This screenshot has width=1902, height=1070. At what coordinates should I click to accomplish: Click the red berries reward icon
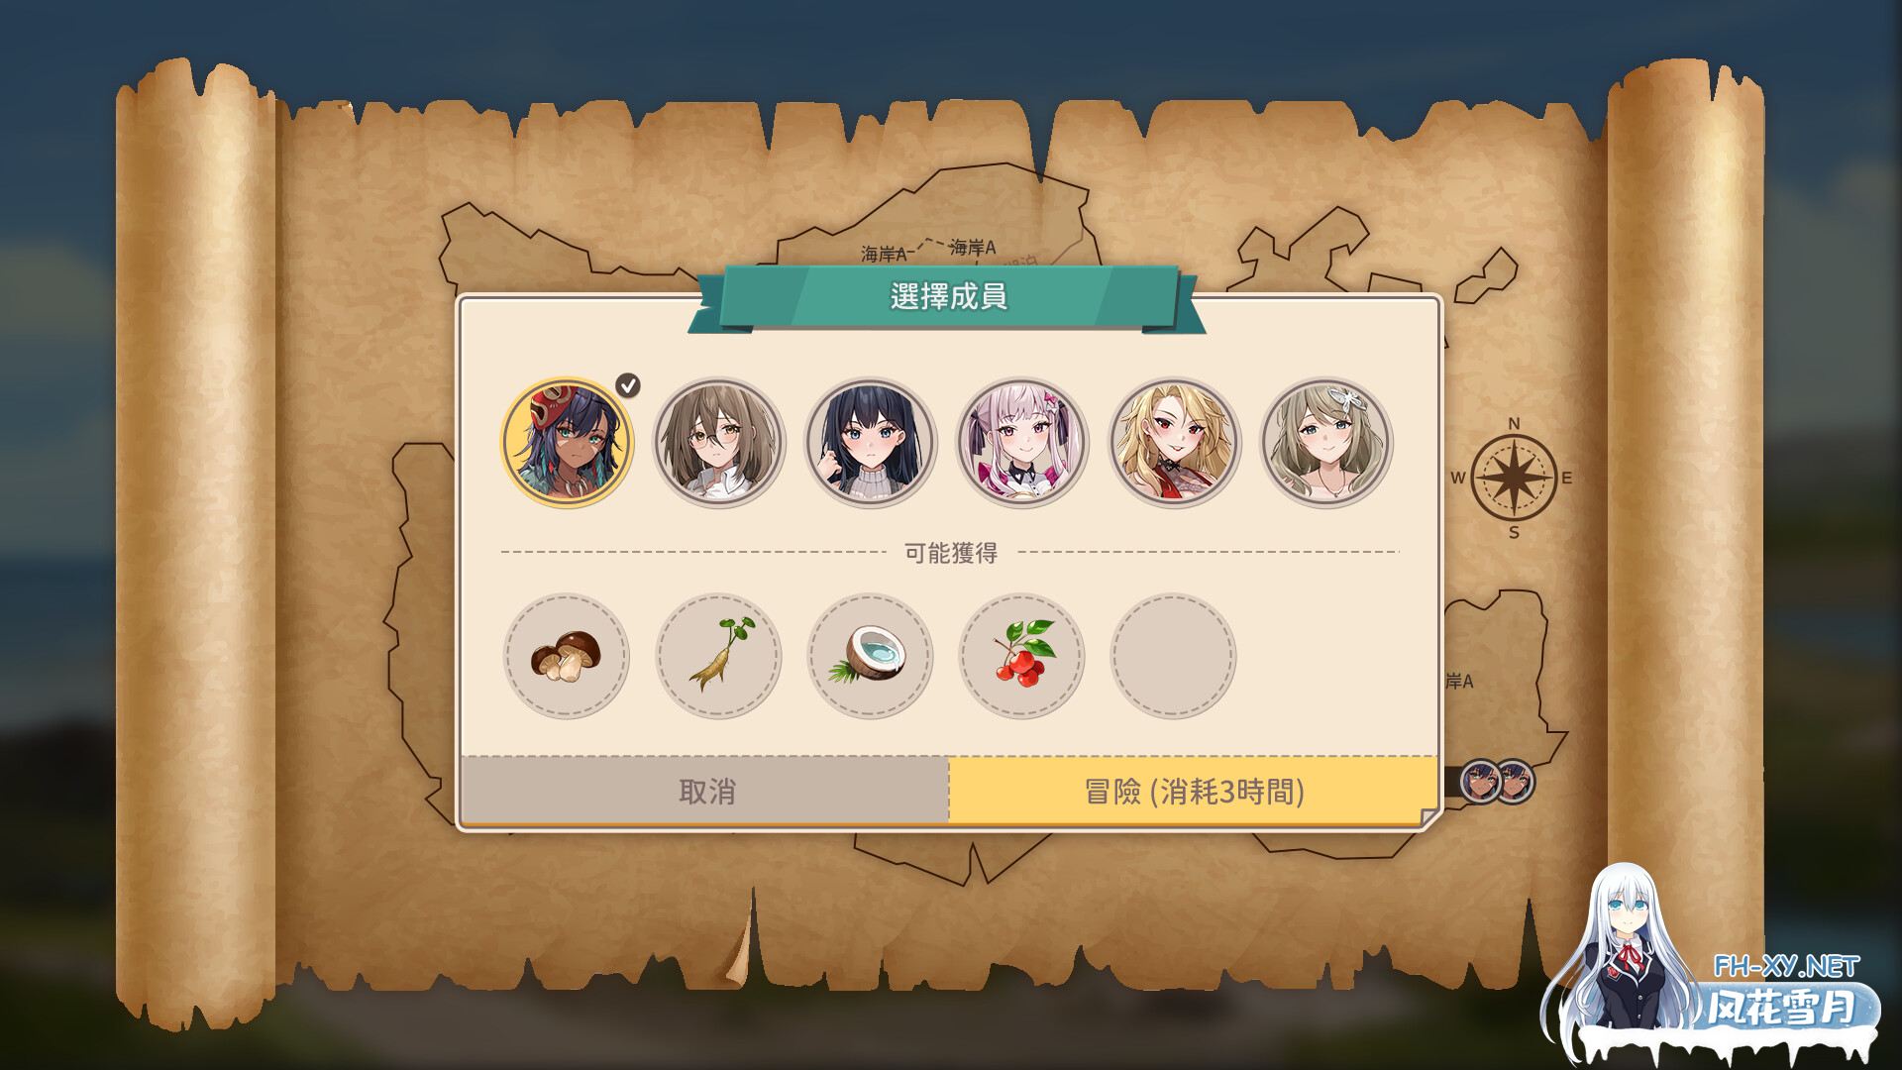1022,656
